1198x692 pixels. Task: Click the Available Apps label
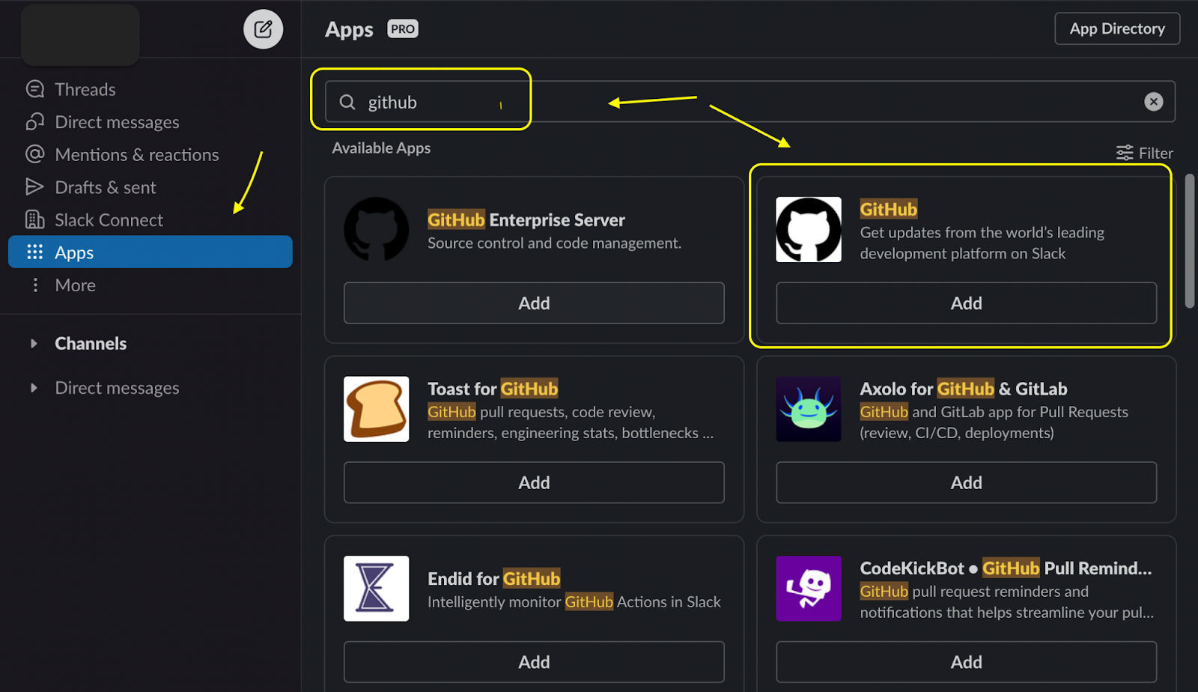(x=381, y=148)
